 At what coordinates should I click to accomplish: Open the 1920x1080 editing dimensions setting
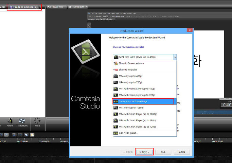[56, 7]
